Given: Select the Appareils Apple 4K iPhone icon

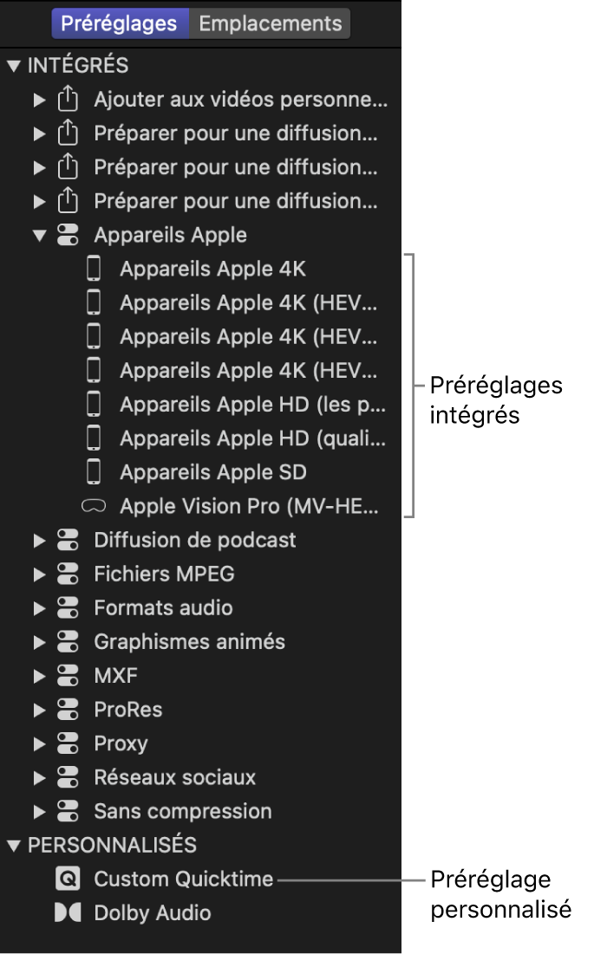Looking at the screenshot, I should [x=94, y=269].
